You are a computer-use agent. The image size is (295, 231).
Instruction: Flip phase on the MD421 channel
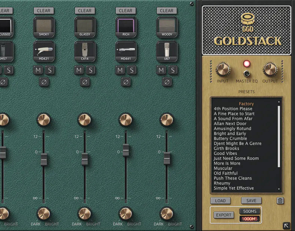pos(44,82)
